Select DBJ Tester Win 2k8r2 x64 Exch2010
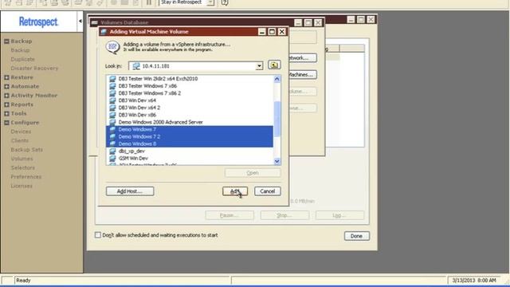 click(158, 79)
